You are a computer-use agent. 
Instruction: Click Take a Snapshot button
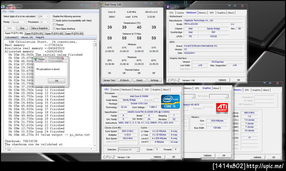click(x=39, y=28)
